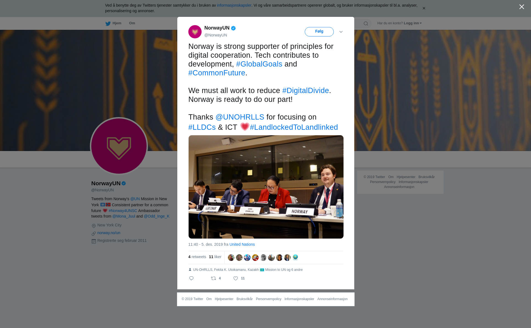Open the #GlobalGoals hashtag link
The image size is (531, 328).
(x=259, y=64)
